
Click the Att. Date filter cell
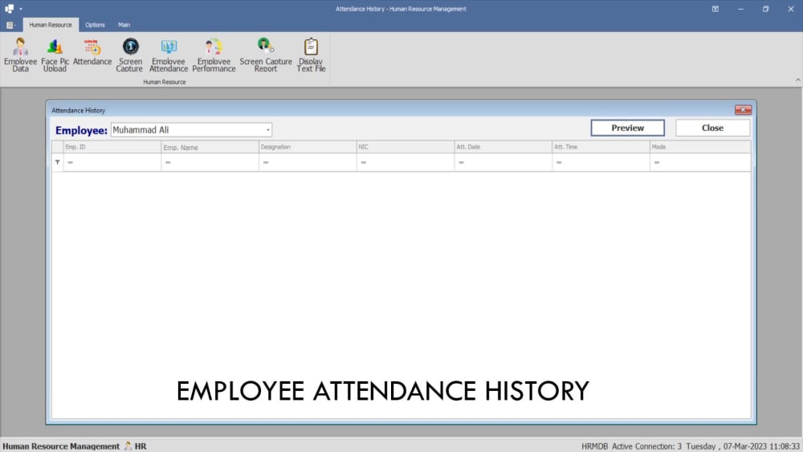[x=503, y=162]
